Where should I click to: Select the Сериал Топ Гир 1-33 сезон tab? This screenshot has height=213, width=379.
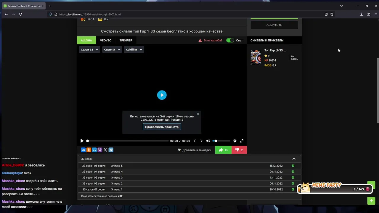pos(24,6)
